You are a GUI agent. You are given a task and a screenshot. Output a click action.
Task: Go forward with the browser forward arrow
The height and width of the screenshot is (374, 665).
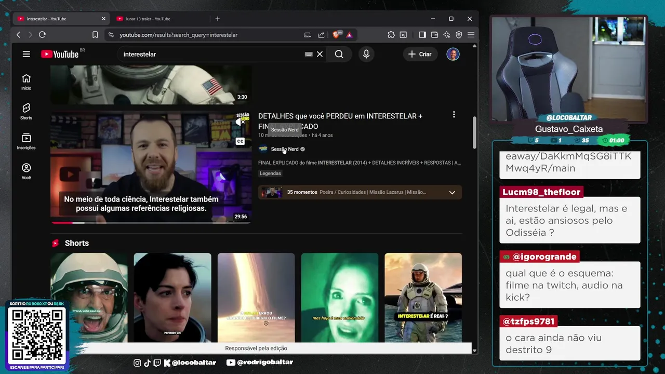(x=30, y=35)
